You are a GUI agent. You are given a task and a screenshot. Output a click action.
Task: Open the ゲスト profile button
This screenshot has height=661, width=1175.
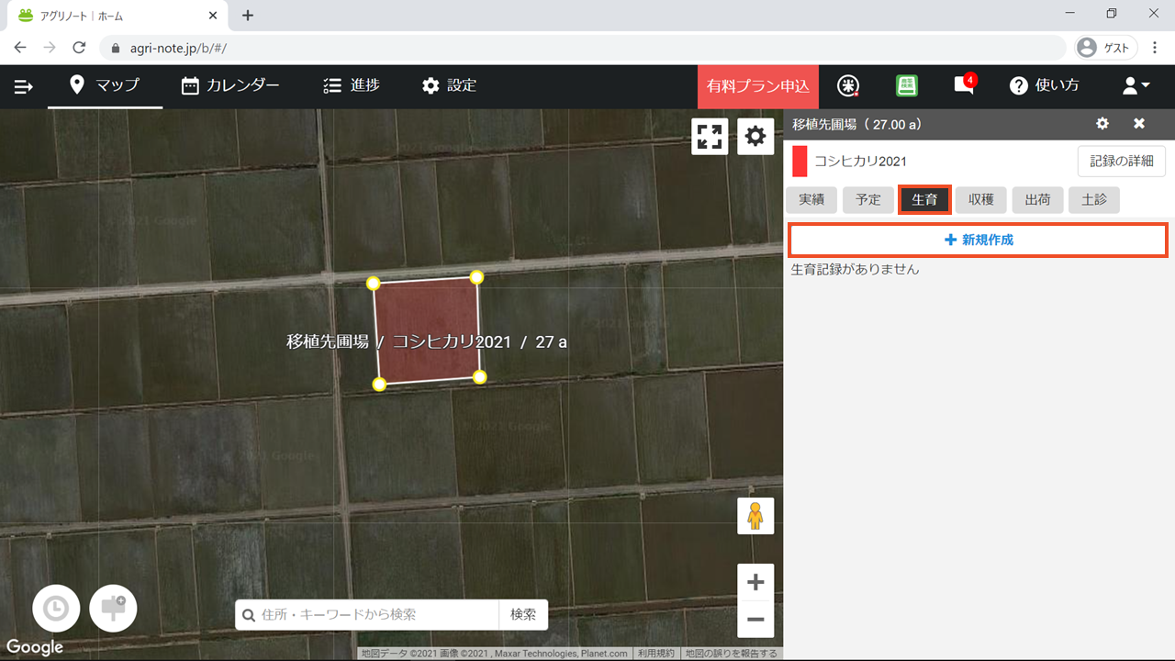click(x=1105, y=48)
